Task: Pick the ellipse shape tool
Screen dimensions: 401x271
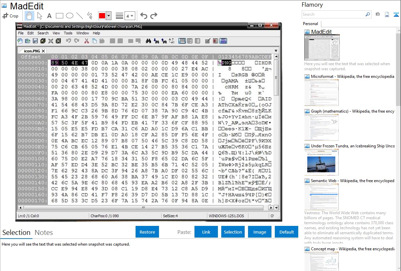Action: coord(70,16)
